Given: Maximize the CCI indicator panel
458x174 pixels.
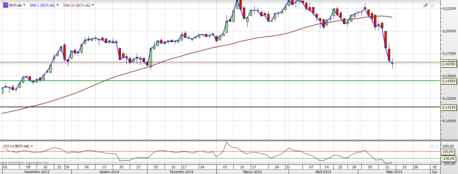Looking at the screenshot, I should click(432, 146).
